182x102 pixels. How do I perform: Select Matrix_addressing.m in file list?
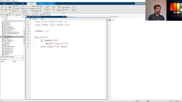9,46
